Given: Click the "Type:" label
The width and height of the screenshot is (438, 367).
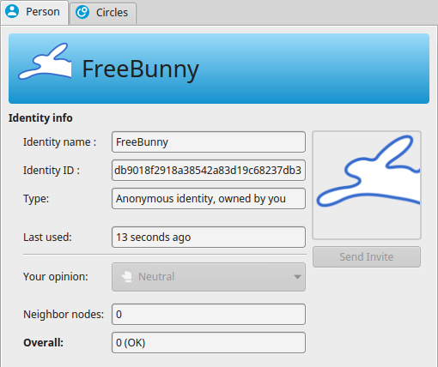Looking at the screenshot, I should click(36, 198).
